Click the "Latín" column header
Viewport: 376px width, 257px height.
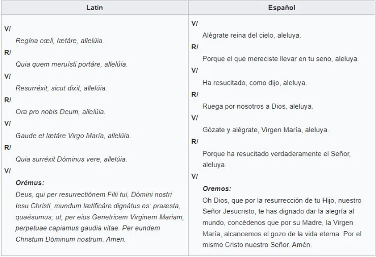[x=94, y=8]
